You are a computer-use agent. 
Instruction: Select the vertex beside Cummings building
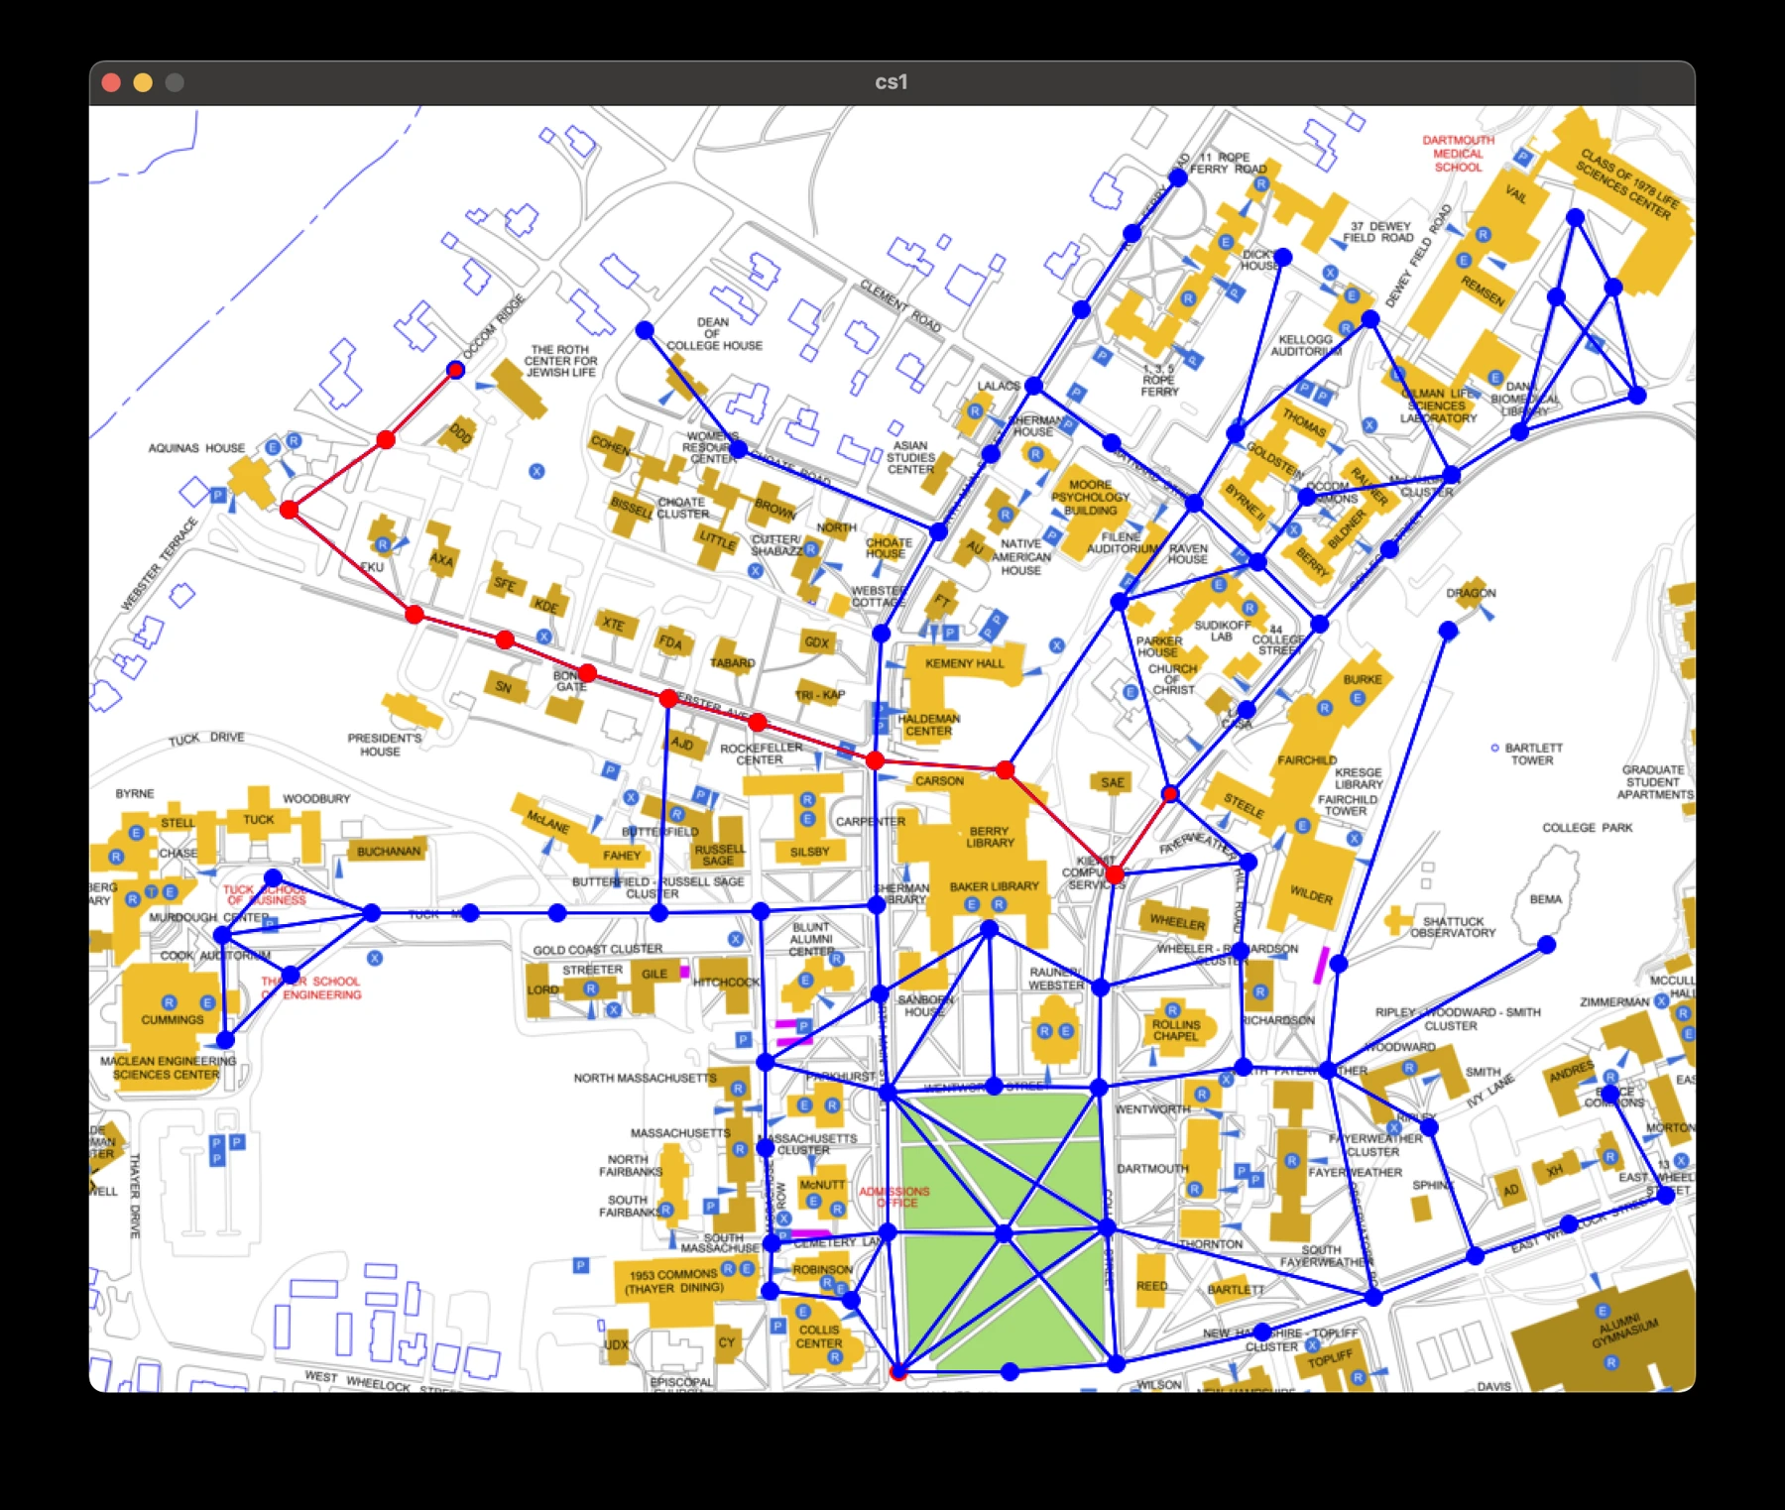(225, 1040)
